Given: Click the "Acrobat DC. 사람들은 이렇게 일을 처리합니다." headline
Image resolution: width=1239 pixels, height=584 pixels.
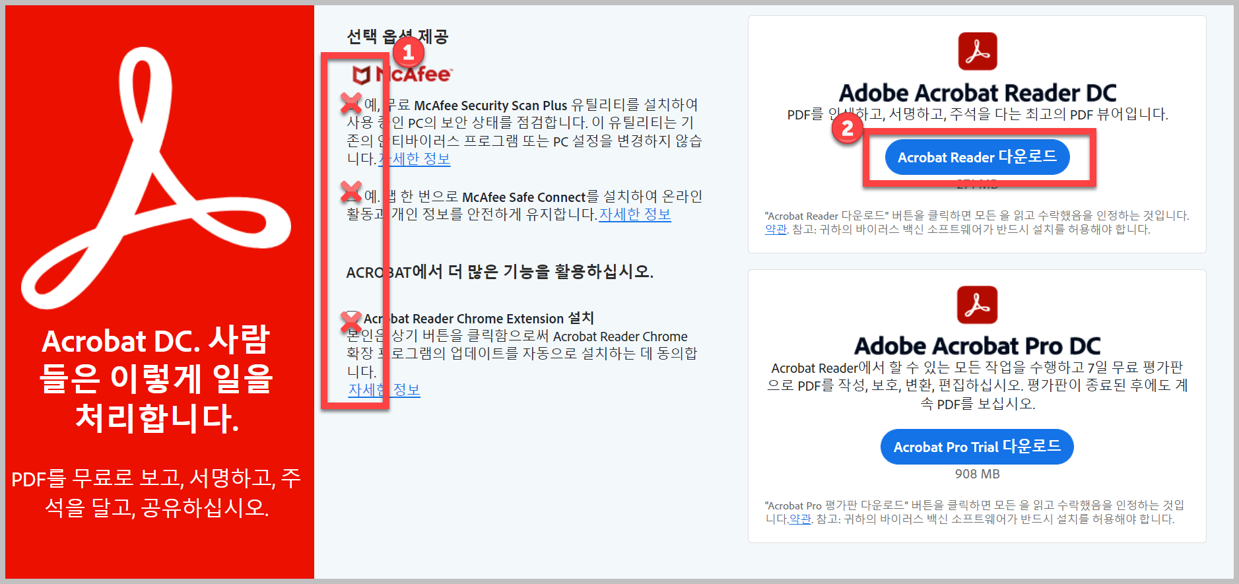Looking at the screenshot, I should [x=156, y=379].
